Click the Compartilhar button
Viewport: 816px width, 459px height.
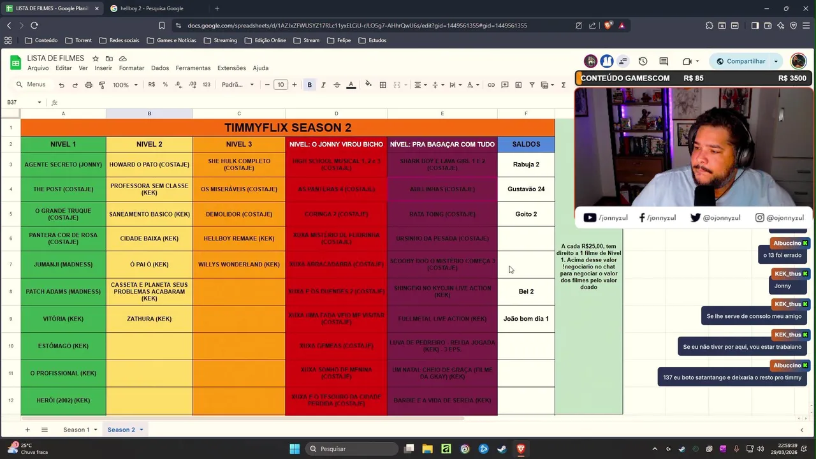coord(741,61)
